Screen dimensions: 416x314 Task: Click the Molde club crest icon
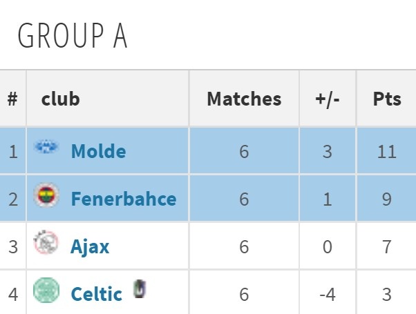tap(46, 146)
